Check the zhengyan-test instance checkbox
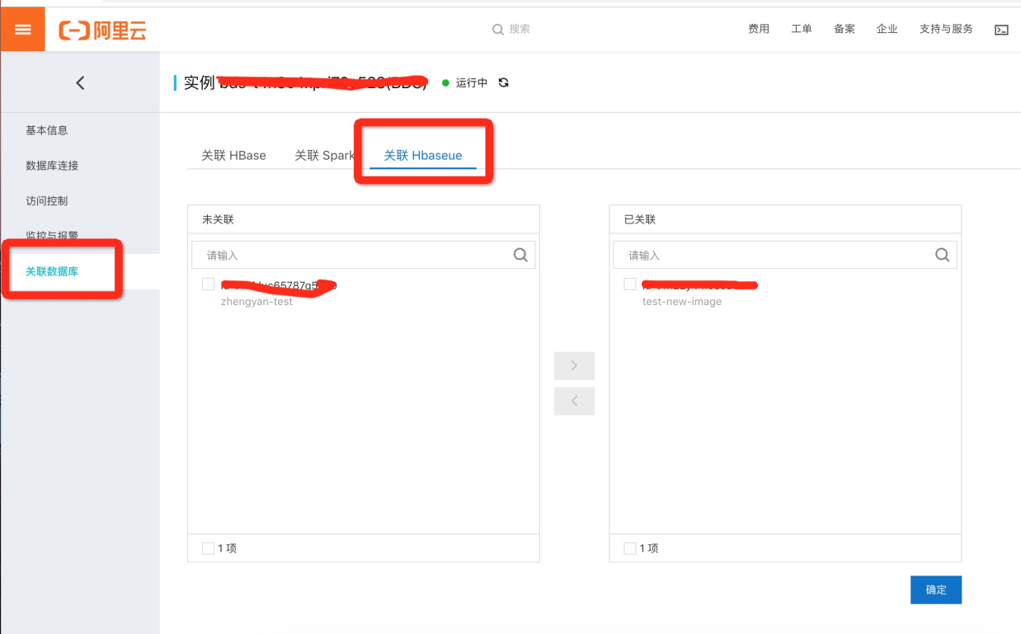This screenshot has width=1021, height=634. click(x=208, y=284)
